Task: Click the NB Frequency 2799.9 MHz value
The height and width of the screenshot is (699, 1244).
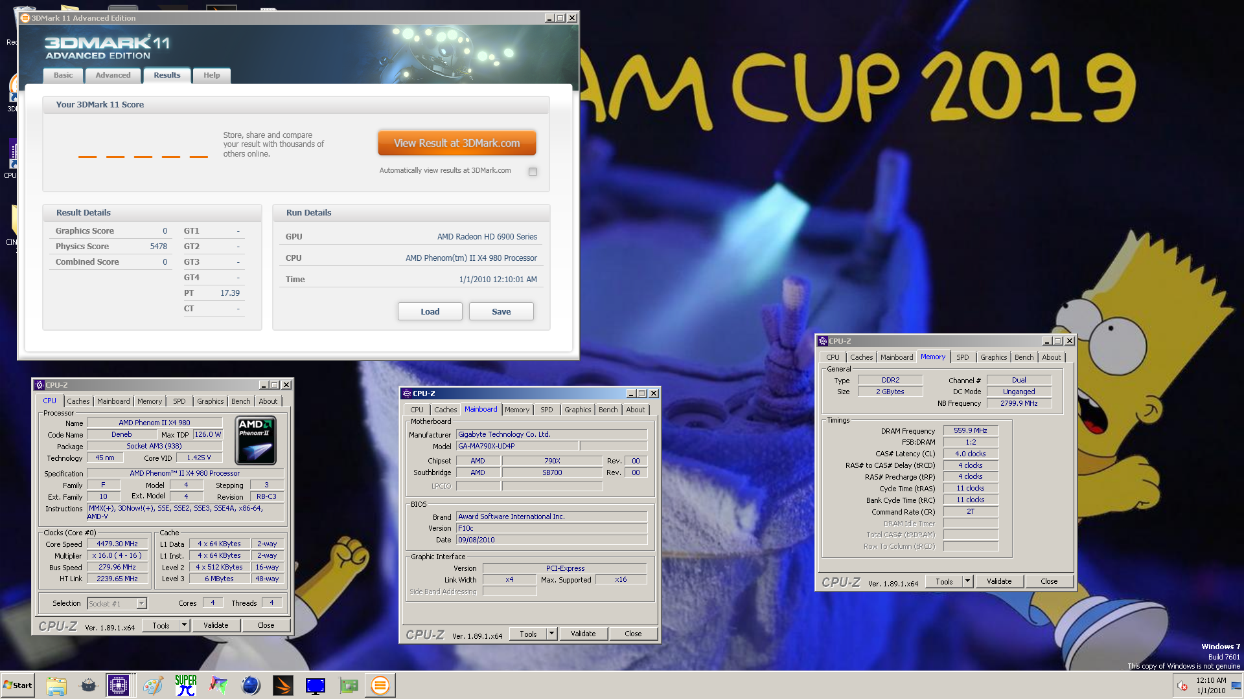Action: [x=1019, y=403]
